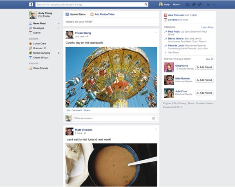
Task: Click the search magnifier icon
Action: (146, 4)
